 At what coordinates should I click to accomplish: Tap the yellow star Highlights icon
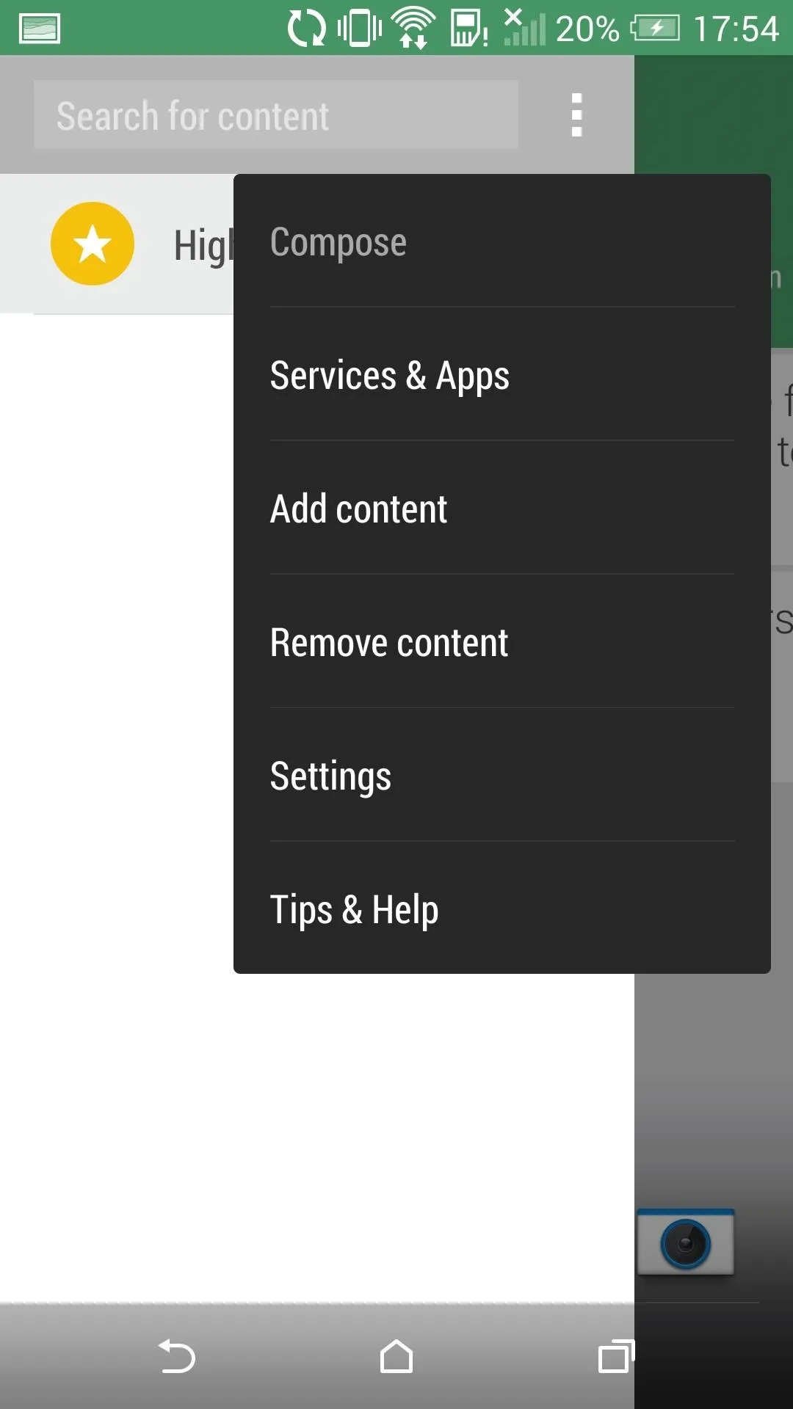pos(93,244)
